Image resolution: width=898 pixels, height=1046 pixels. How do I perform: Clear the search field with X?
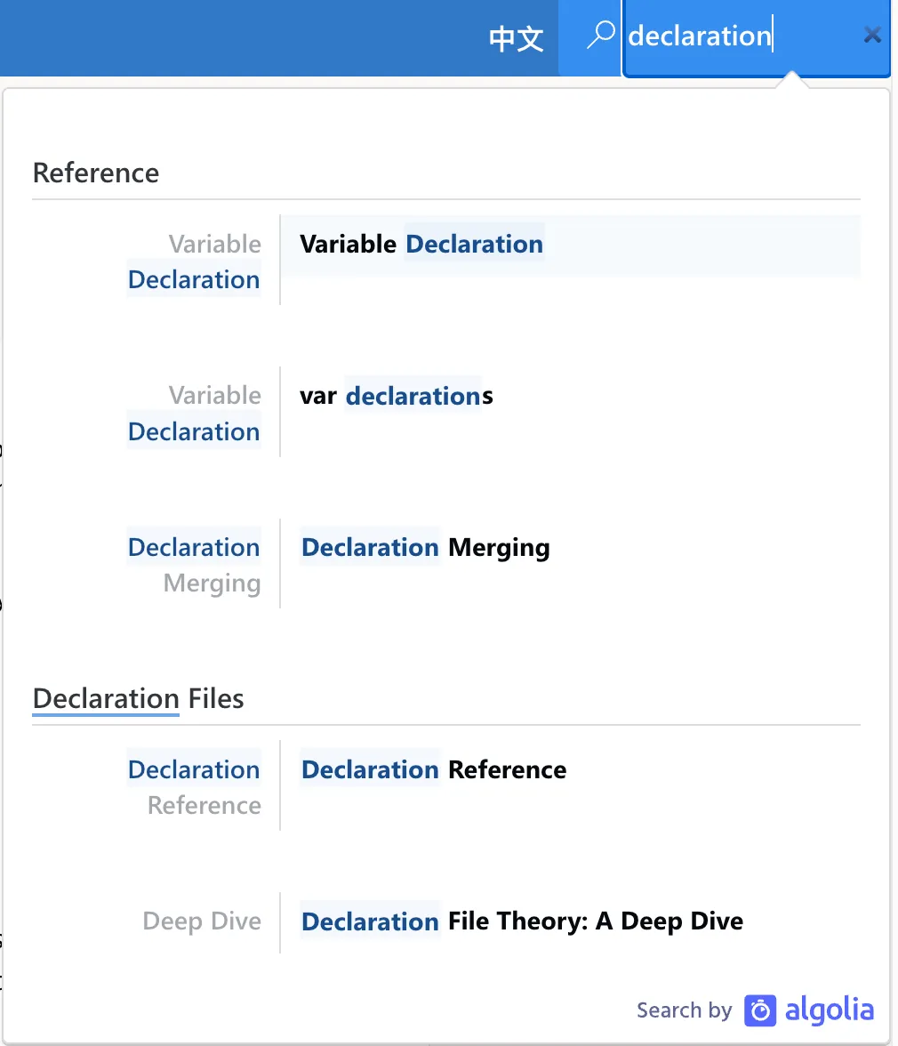(872, 36)
